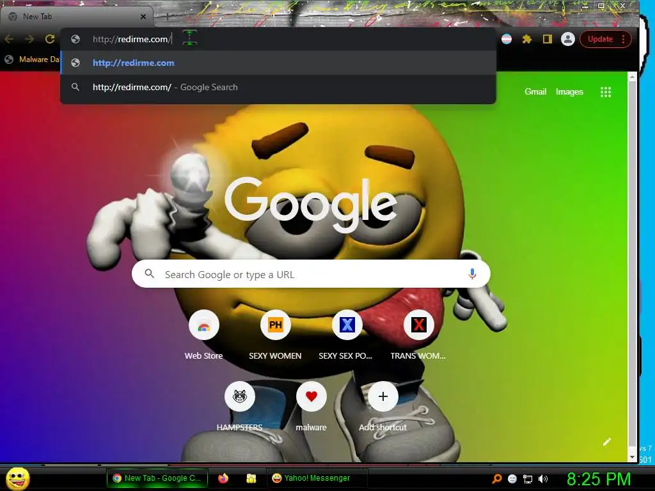Click the Google search box

tap(312, 274)
